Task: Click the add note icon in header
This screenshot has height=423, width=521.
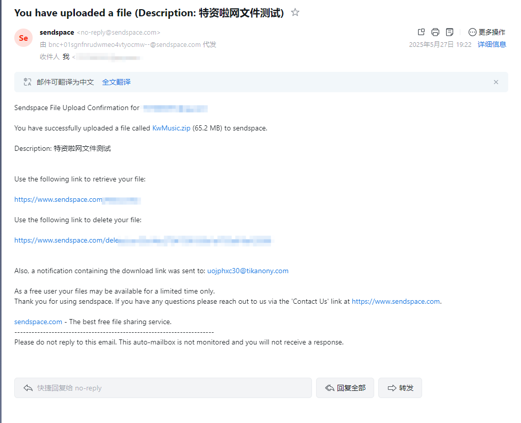Action: coord(450,32)
